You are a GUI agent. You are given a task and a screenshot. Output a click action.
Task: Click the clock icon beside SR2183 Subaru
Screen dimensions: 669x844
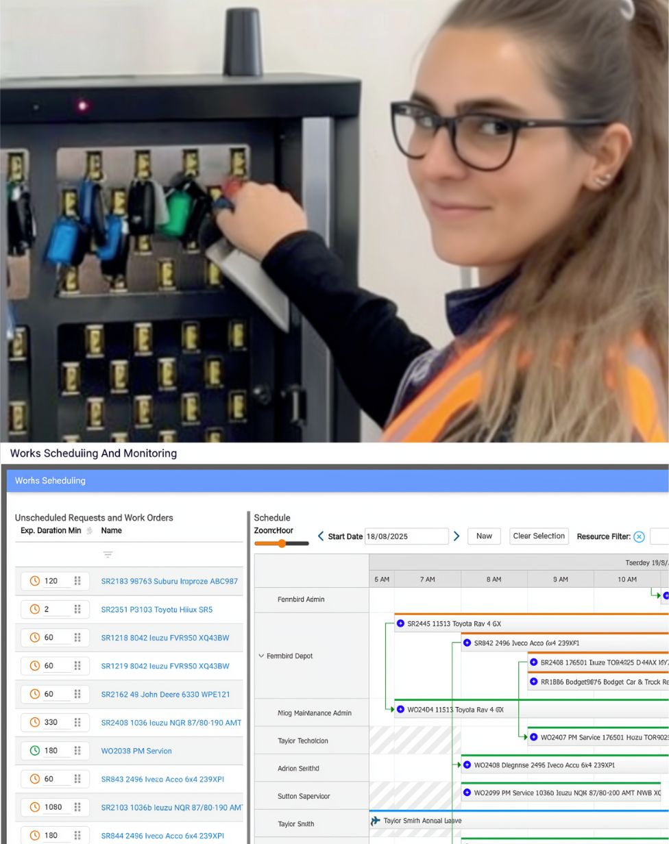pyautogui.click(x=35, y=581)
